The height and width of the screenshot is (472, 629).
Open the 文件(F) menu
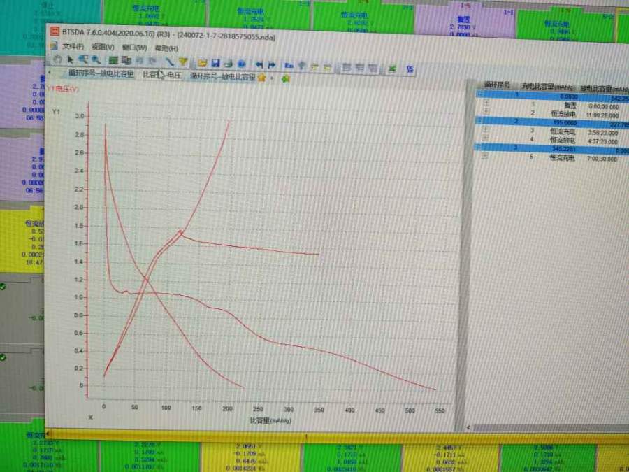coord(73,47)
